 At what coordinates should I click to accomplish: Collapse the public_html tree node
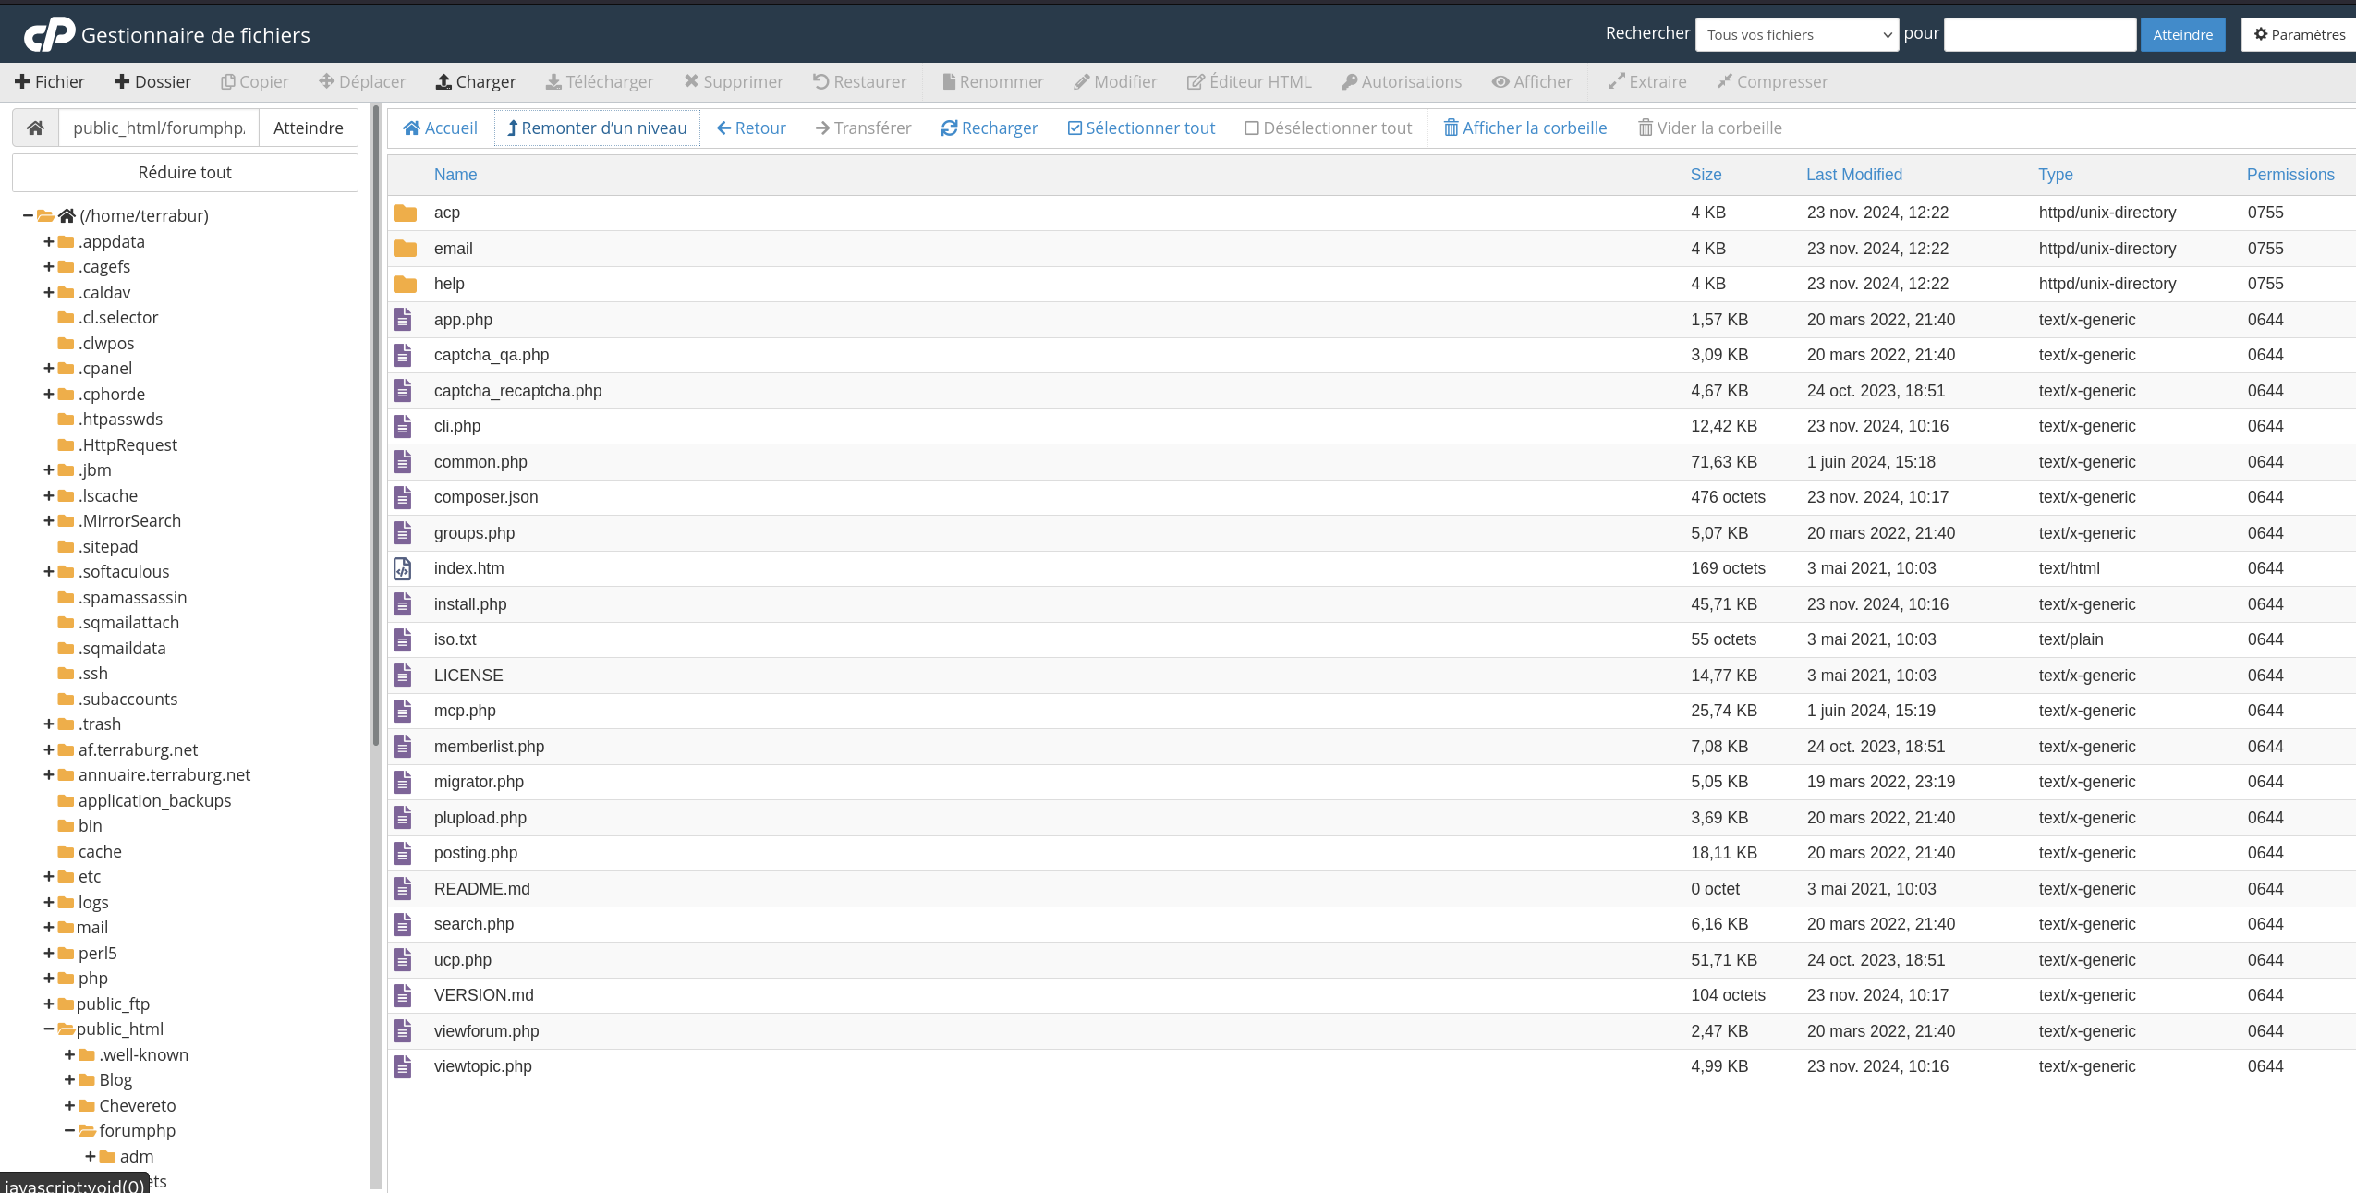tap(49, 1029)
